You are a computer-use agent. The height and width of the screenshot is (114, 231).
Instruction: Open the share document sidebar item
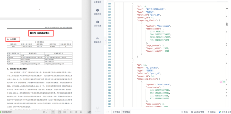(x=97, y=2)
